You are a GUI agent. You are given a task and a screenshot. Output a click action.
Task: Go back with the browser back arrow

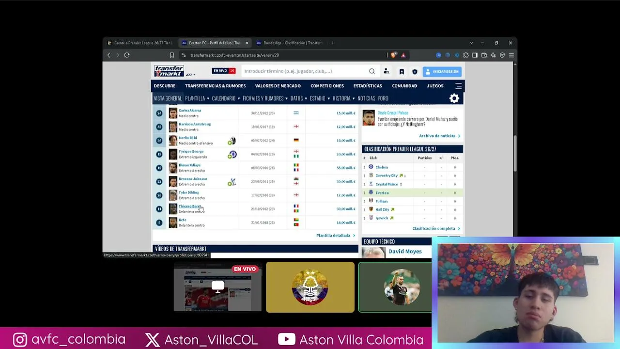[x=108, y=55]
